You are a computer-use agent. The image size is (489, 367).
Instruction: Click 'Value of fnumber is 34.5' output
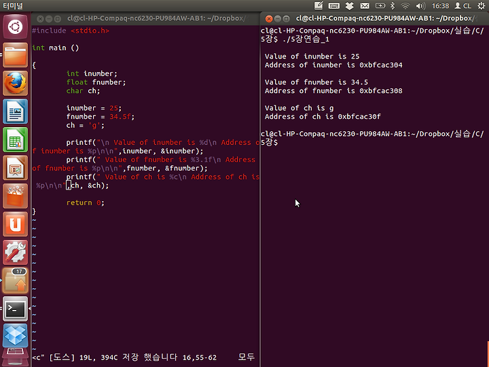[316, 82]
